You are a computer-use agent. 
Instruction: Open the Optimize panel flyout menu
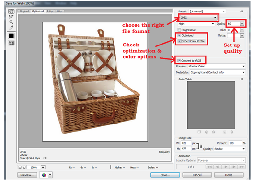242,11
